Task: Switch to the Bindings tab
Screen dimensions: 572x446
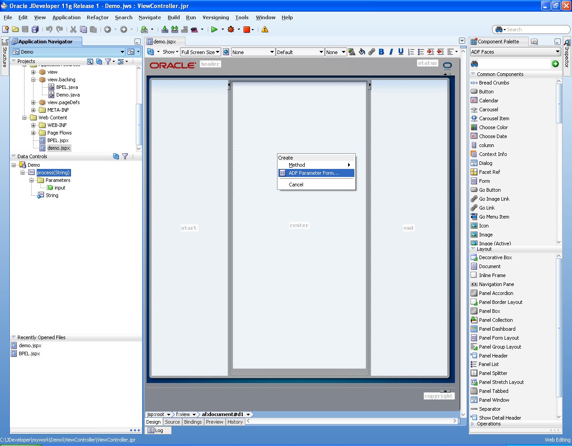Action: (193, 422)
